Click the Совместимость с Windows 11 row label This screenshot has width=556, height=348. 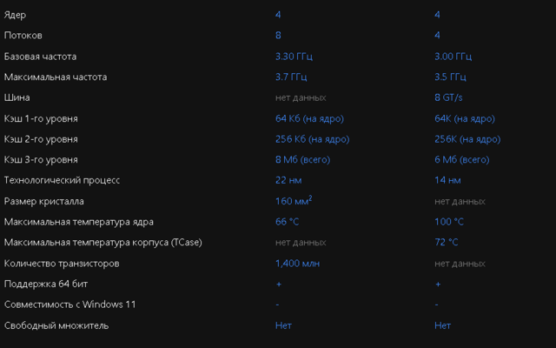(69, 304)
